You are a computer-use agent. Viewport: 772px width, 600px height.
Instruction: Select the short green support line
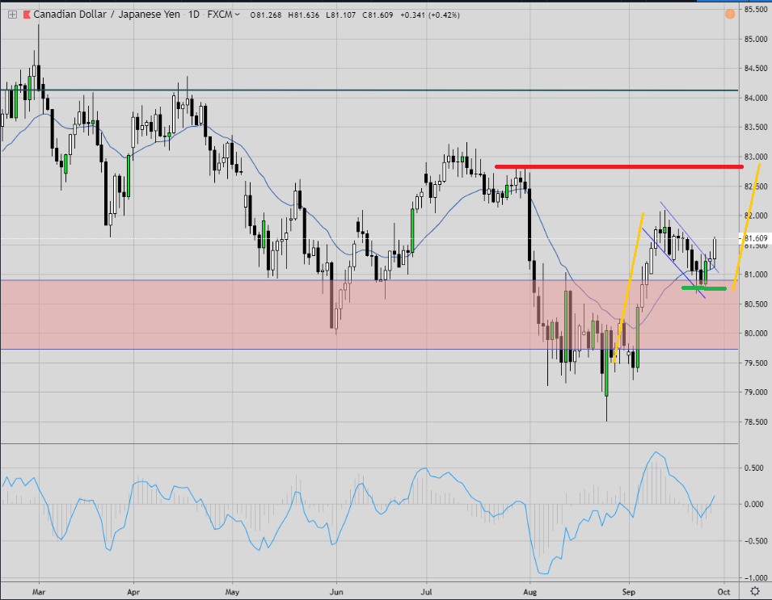(704, 288)
